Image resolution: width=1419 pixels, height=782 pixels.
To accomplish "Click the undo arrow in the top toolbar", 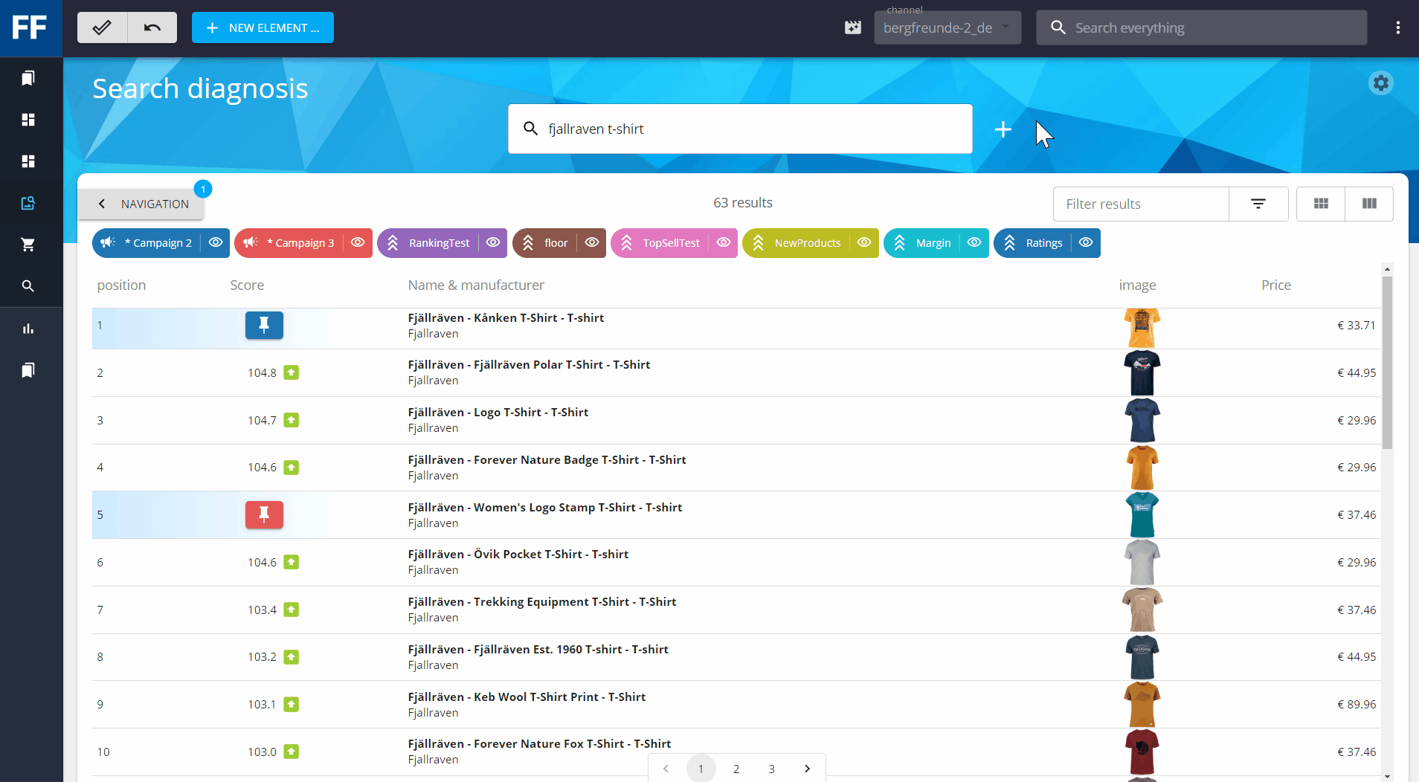I will 152,28.
